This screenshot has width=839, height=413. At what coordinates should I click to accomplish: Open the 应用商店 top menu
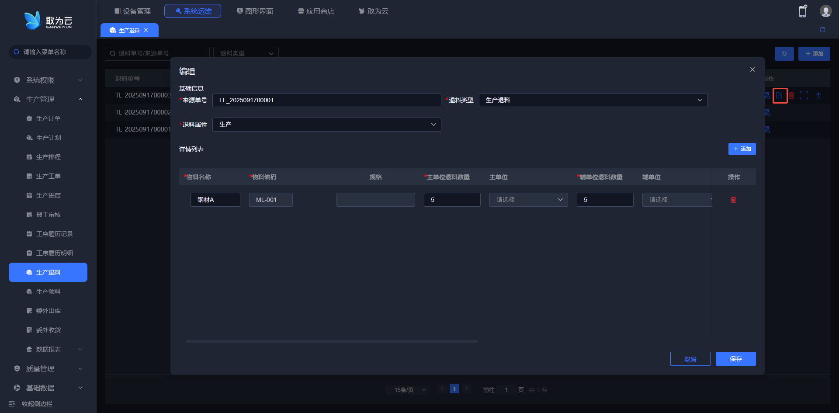(x=316, y=11)
